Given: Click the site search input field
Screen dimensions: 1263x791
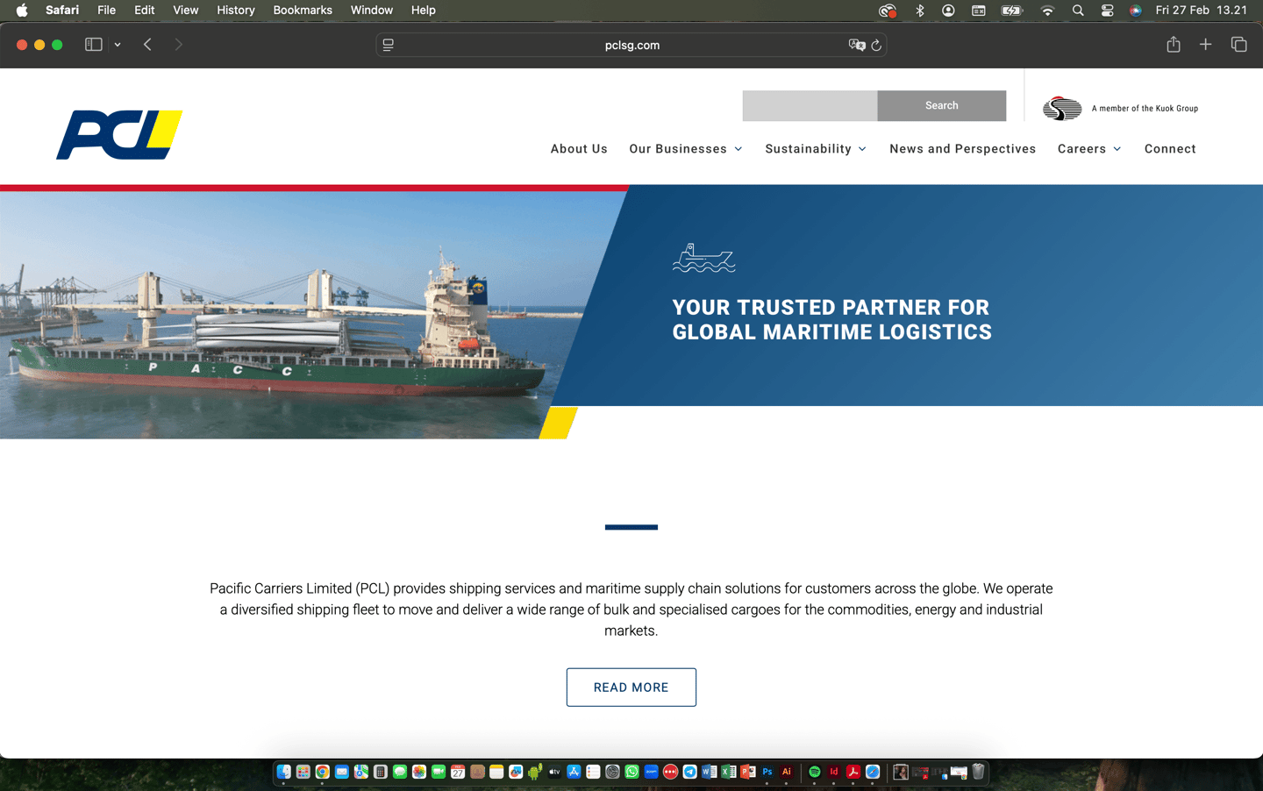Looking at the screenshot, I should point(810,105).
